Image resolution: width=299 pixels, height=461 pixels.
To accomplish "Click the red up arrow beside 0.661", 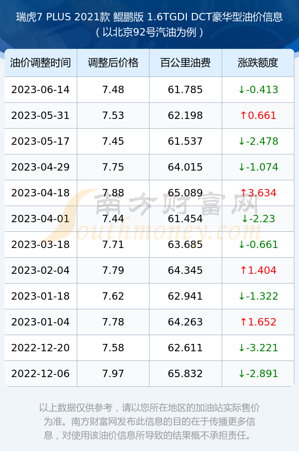I will tap(243, 115).
